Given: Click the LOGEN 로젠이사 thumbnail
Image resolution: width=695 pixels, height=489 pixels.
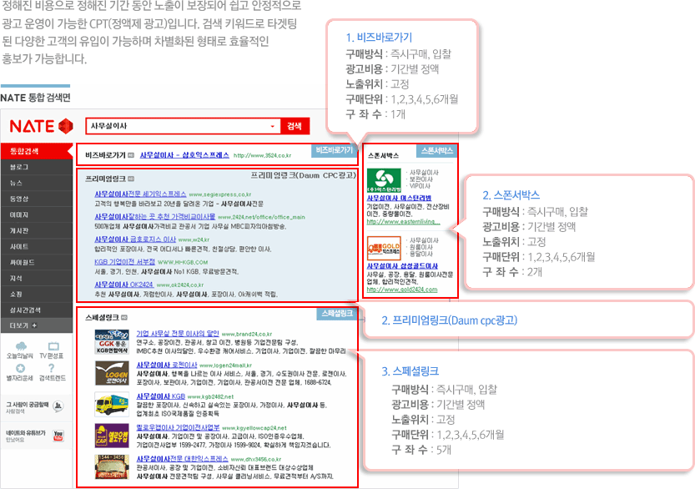Looking at the screenshot, I should 112,373.
